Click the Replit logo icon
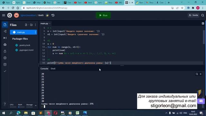Viewport: 206px width, 116px height. coord(10,15)
